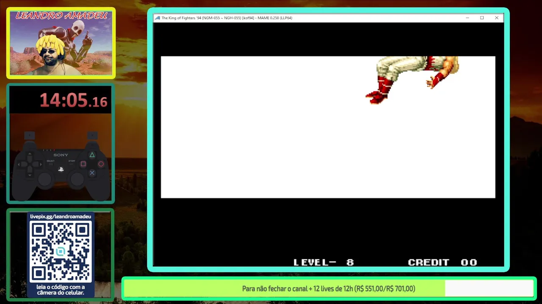Screen dimensions: 542x304
Task: Click the PlayStation logo button on controller
Action: [x=61, y=169]
